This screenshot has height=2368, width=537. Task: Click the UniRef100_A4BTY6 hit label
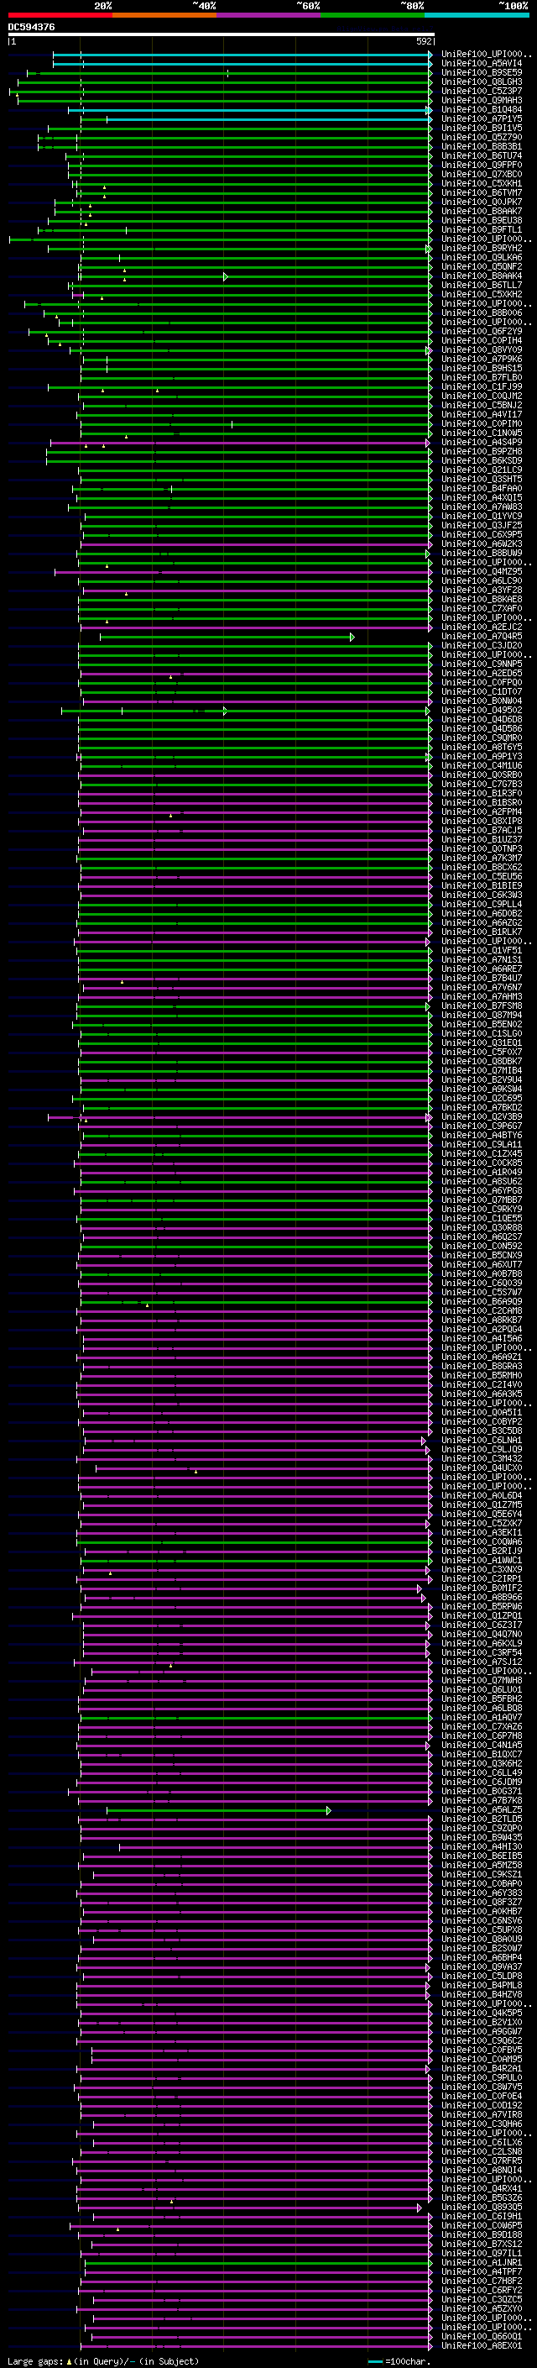pos(482,1136)
